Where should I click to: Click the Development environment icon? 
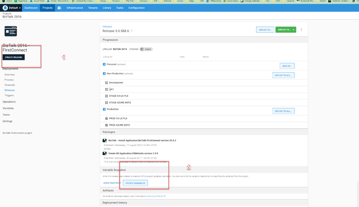[107, 82]
